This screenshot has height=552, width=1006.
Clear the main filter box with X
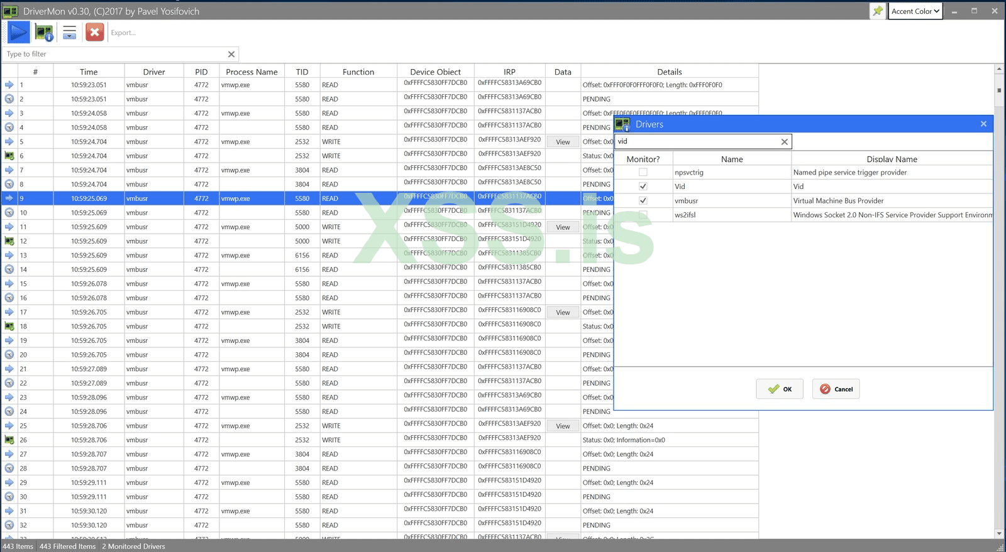[231, 54]
